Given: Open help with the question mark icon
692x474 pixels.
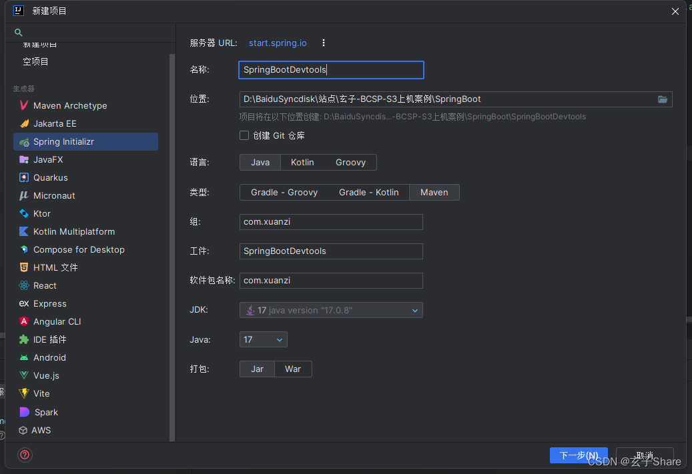Looking at the screenshot, I should click(x=25, y=455).
